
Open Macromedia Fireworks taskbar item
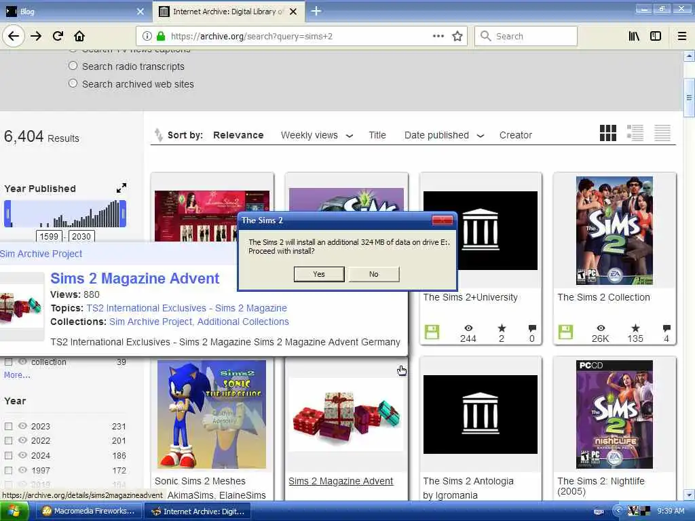pyautogui.click(x=88, y=512)
